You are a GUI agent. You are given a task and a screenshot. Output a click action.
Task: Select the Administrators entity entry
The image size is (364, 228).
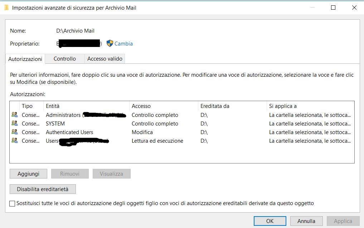click(86, 115)
